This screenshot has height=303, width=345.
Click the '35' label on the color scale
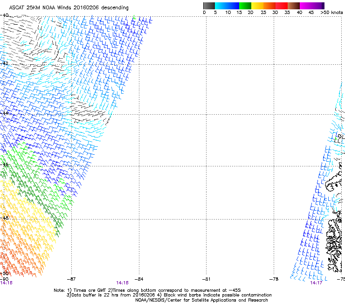point(287,13)
